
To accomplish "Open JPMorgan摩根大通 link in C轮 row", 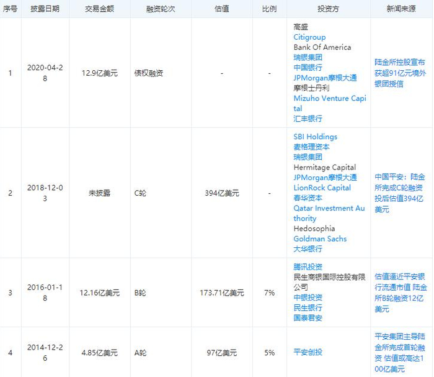I will point(325,178).
